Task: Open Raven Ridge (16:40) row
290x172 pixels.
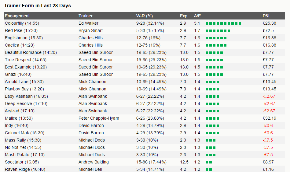Action: coord(145,169)
